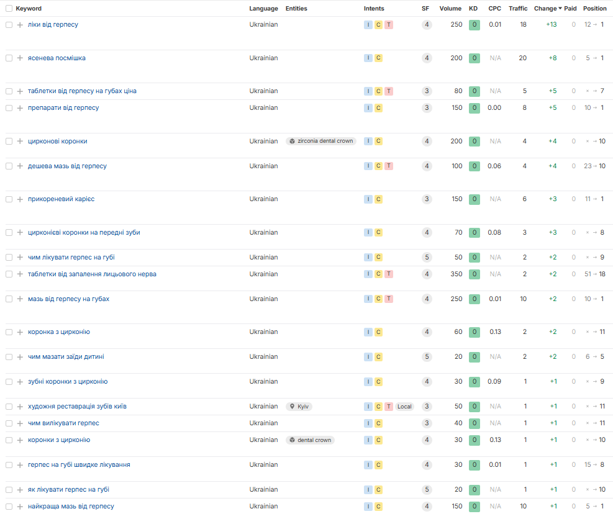This screenshot has width=613, height=519.
Task: Open the keyword 'герпес на губі швидке лікування'
Action: tap(79, 464)
